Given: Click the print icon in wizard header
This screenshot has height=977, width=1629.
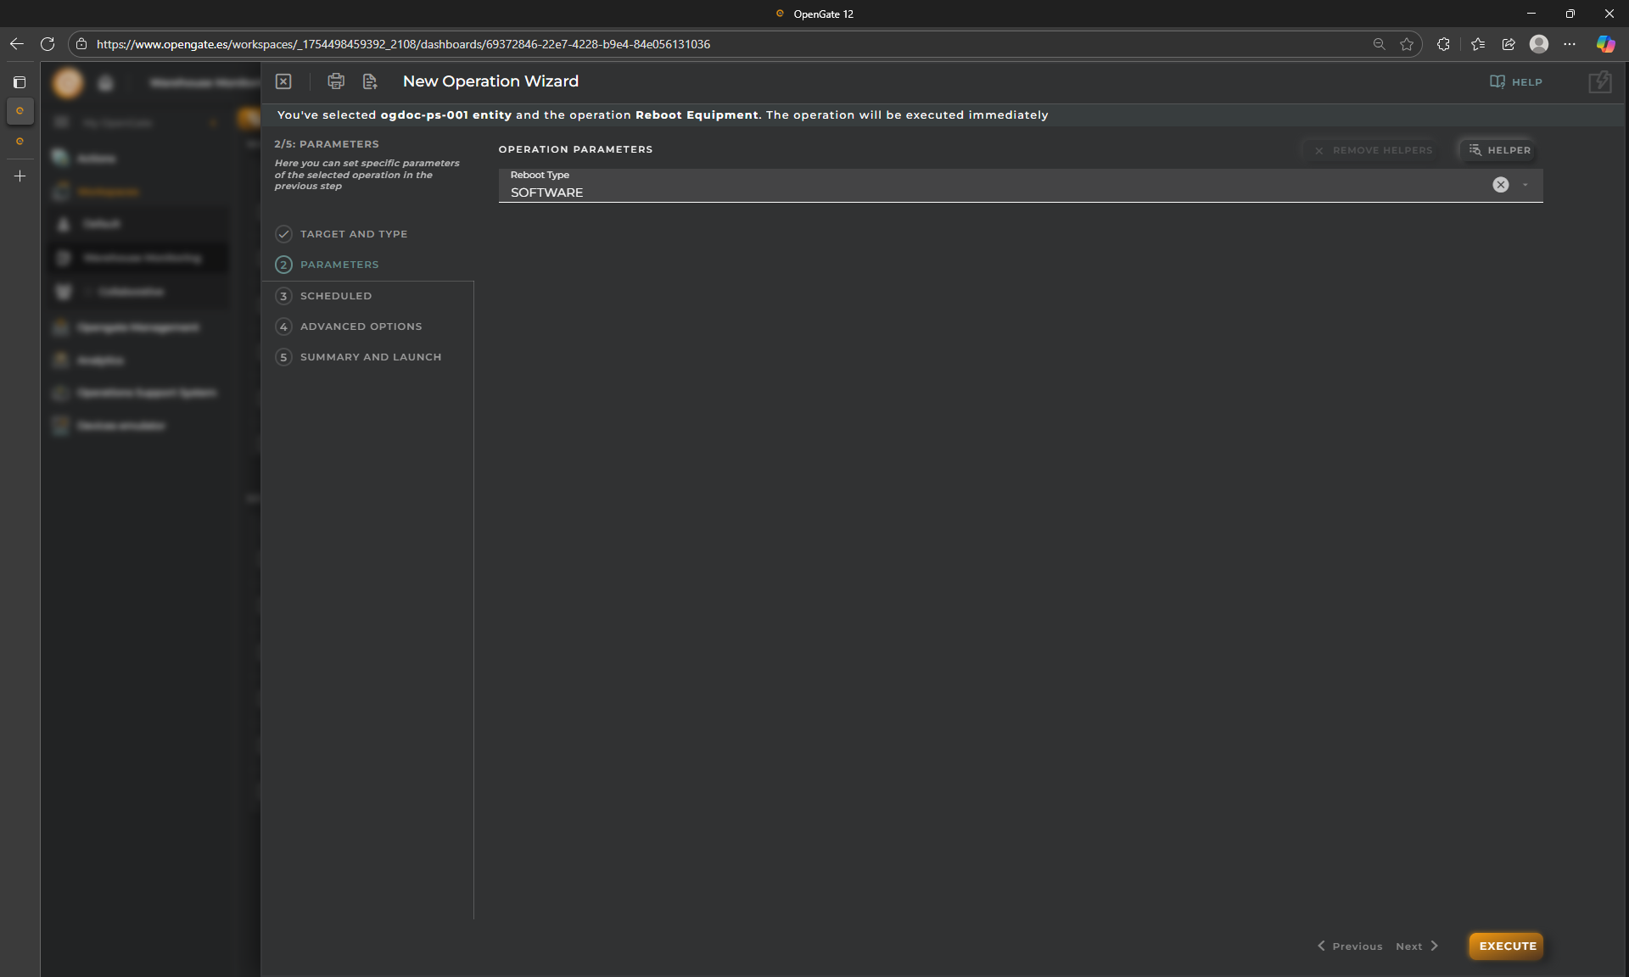Looking at the screenshot, I should pyautogui.click(x=336, y=81).
